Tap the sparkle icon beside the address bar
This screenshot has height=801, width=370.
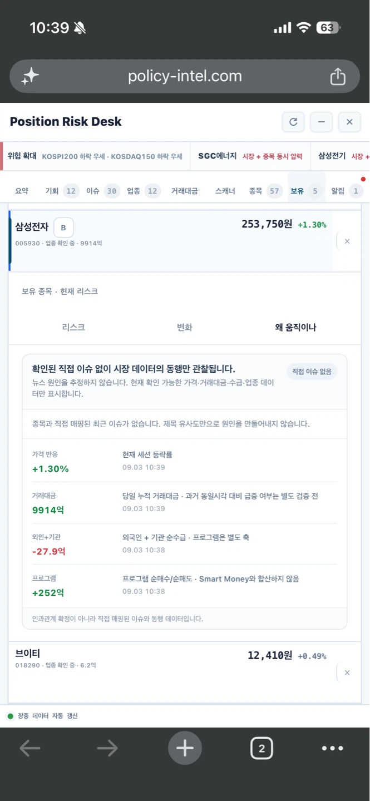click(30, 76)
